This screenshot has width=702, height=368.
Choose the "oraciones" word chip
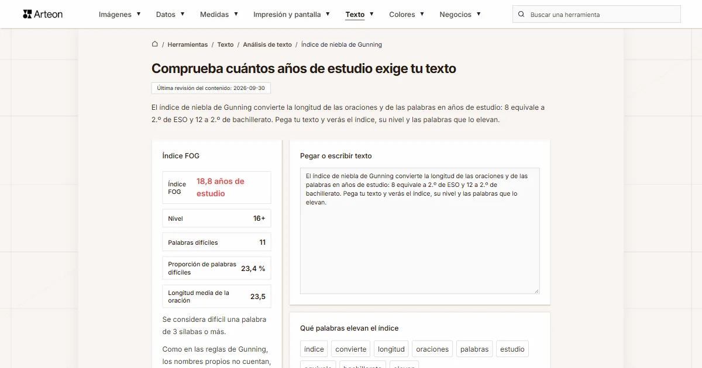click(432, 349)
